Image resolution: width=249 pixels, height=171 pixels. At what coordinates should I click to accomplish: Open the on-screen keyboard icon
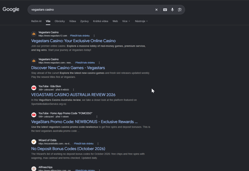pyautogui.click(x=165, y=10)
